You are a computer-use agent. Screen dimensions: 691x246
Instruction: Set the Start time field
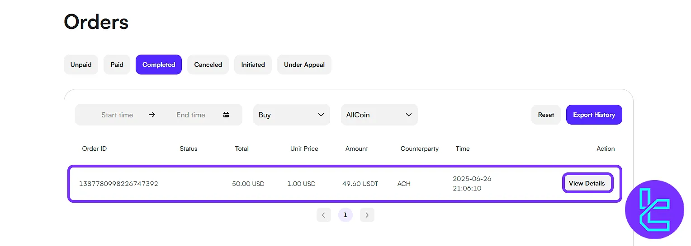coord(117,115)
